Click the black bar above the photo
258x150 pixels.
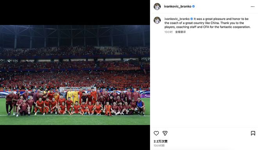75,12
